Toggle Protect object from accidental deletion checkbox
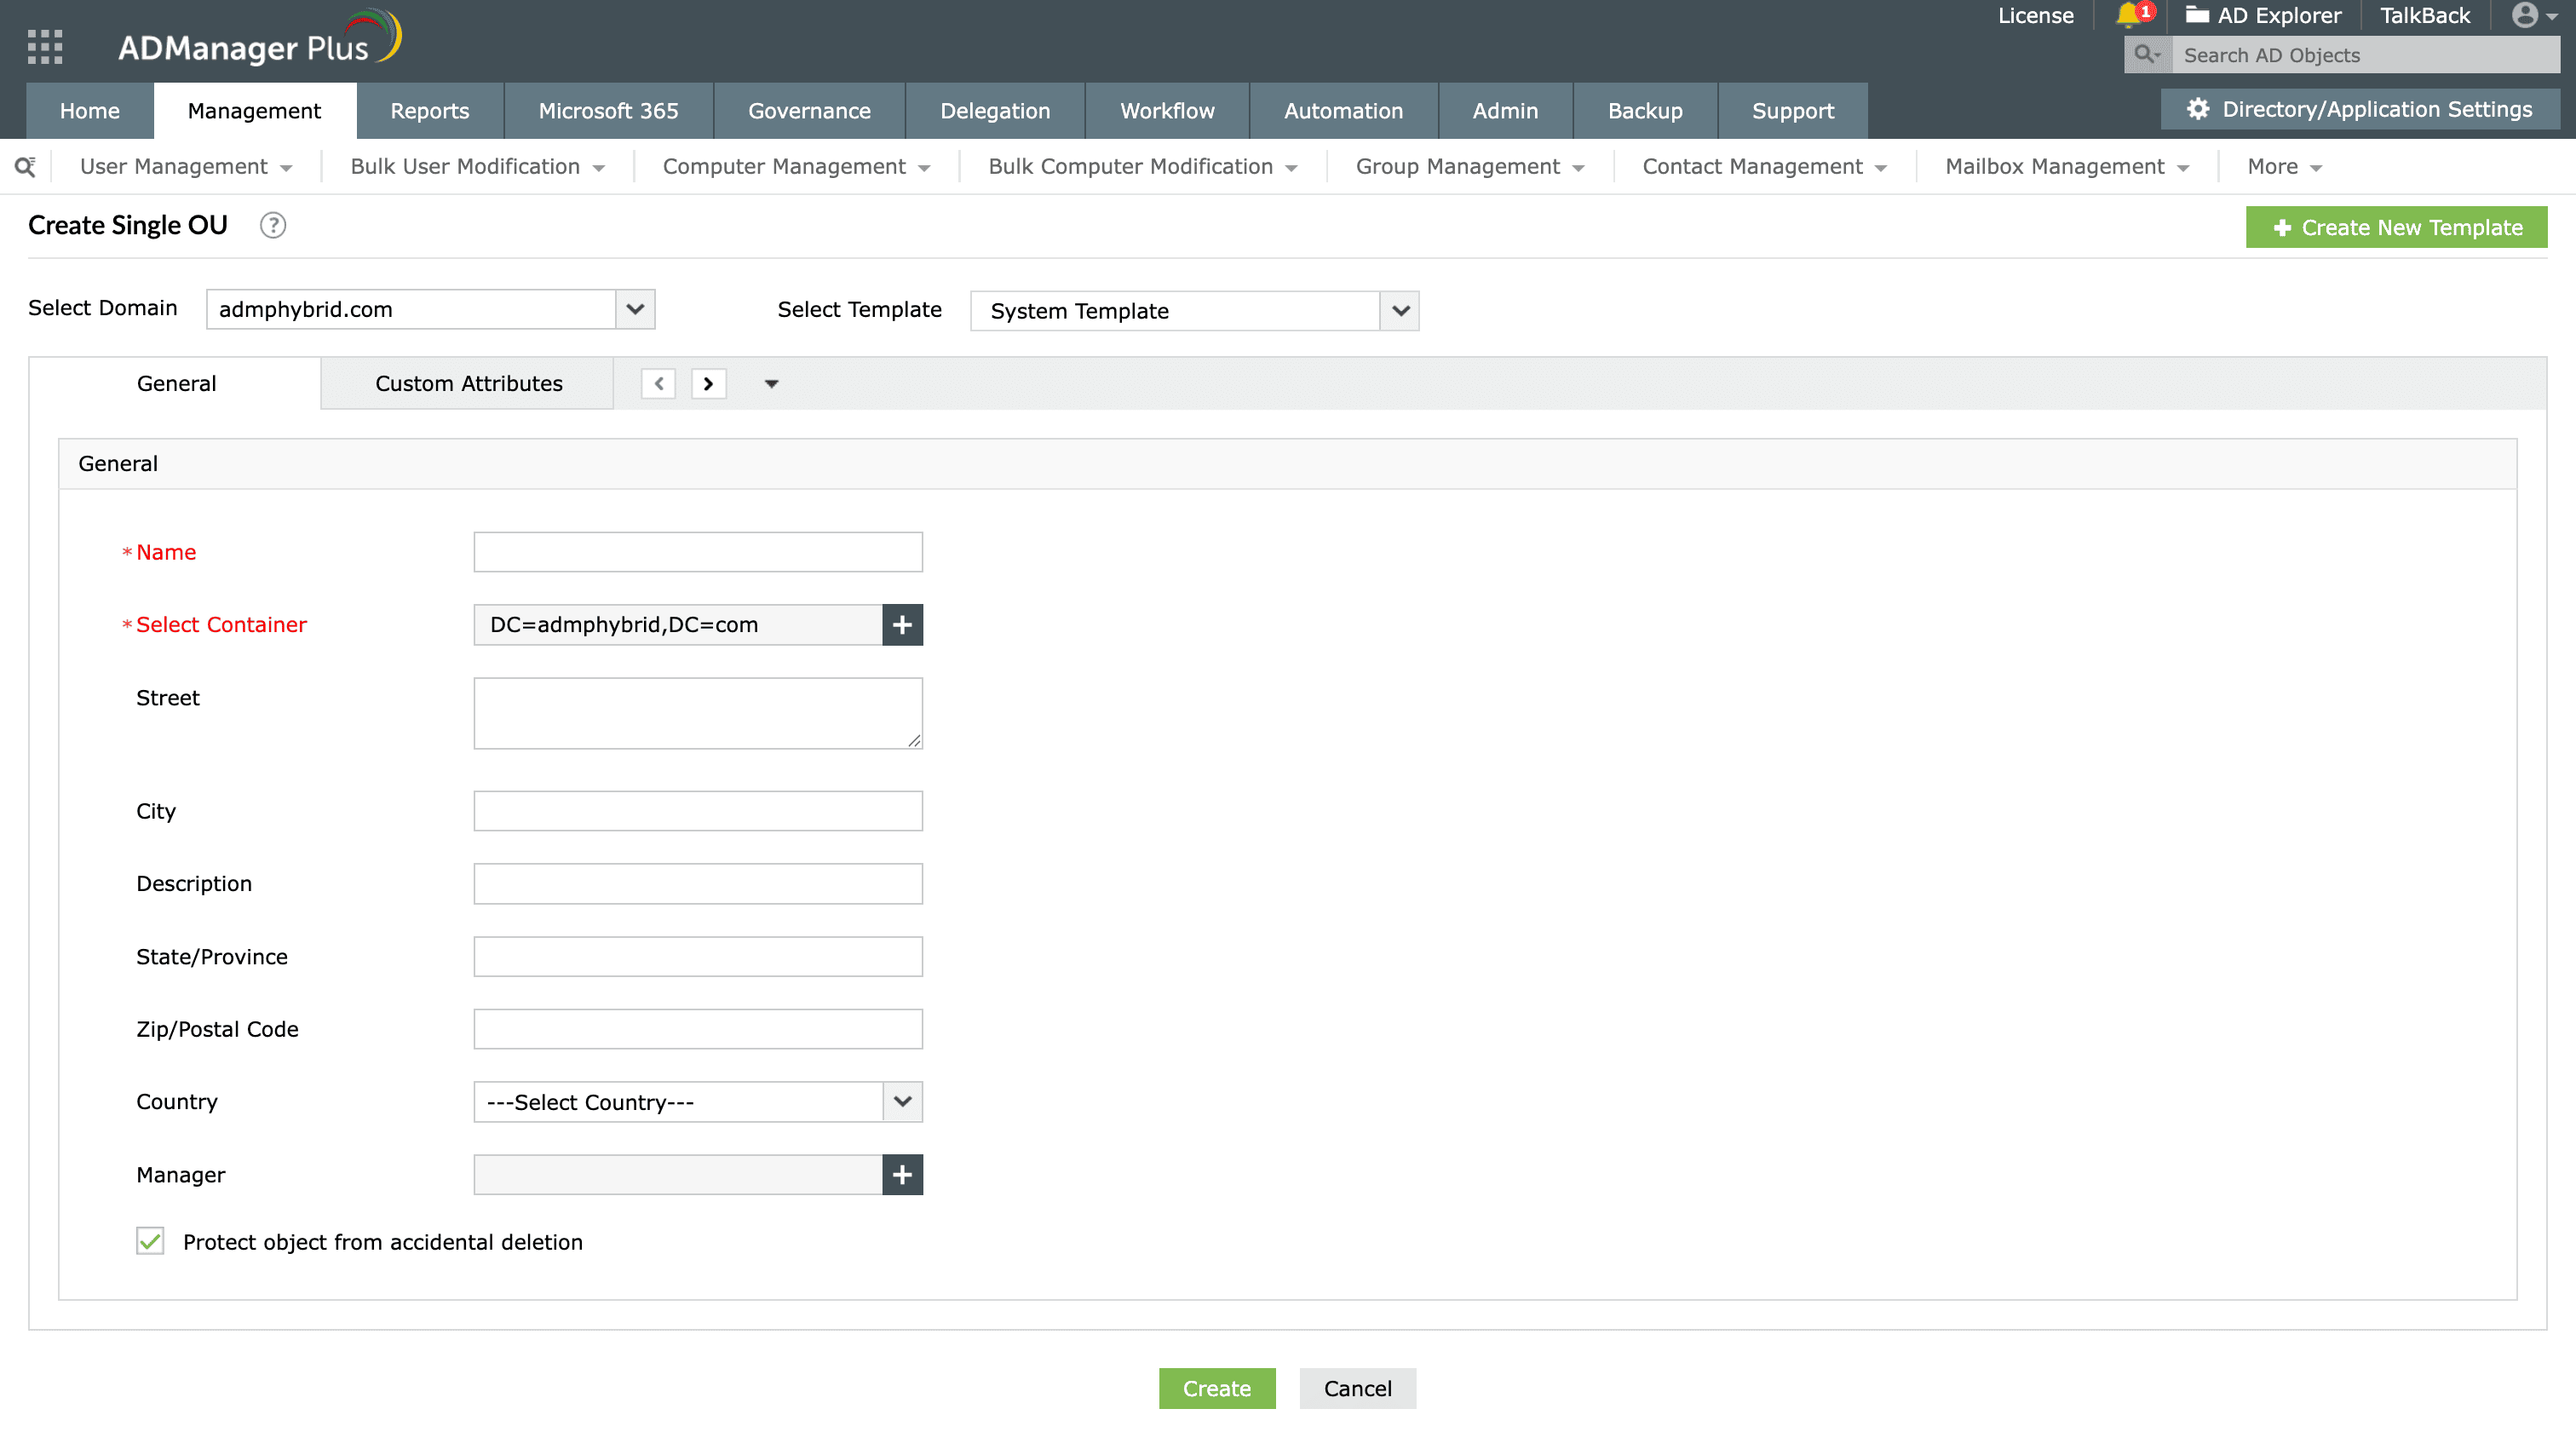Viewport: 2576px width, 1455px height. (150, 1241)
